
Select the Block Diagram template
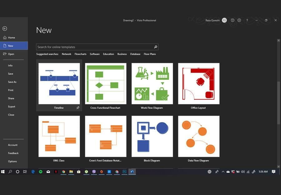coord(152,136)
